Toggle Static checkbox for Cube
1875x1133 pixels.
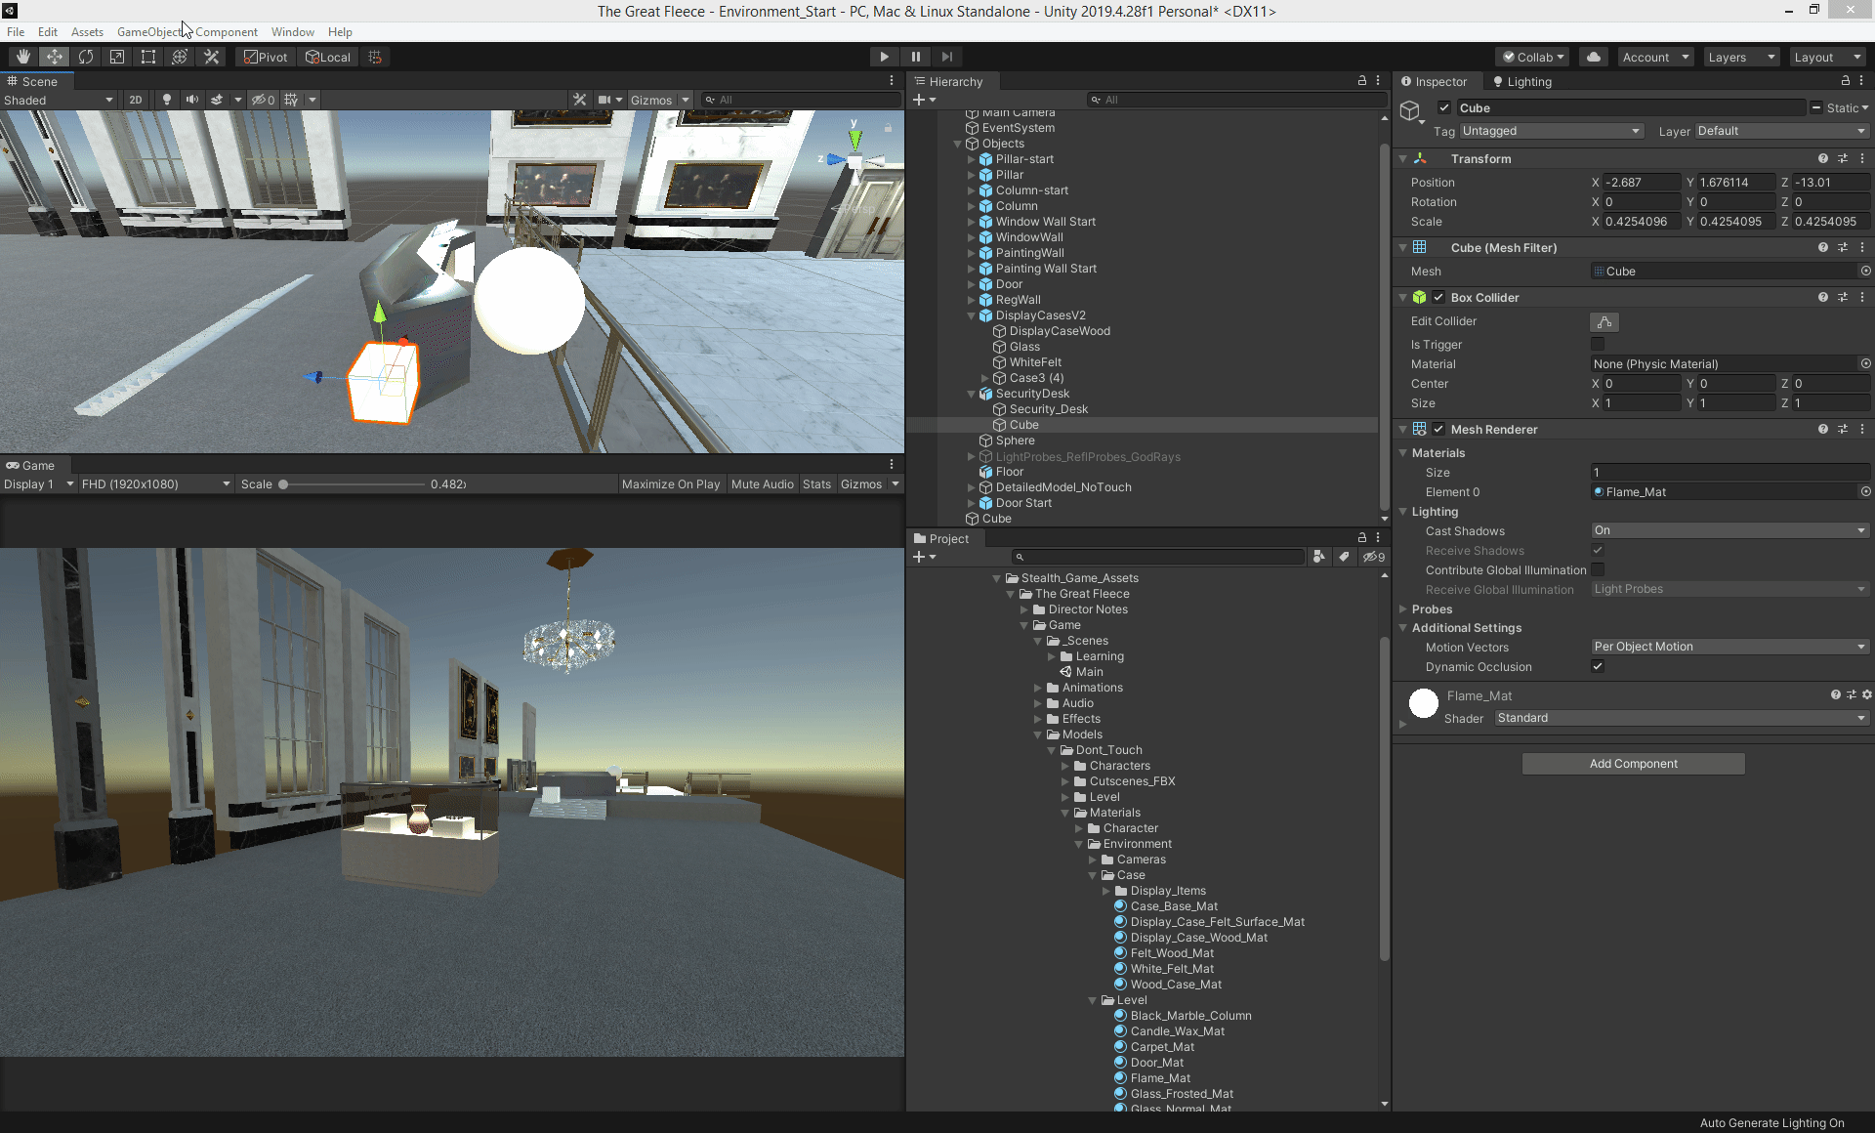(x=1815, y=107)
